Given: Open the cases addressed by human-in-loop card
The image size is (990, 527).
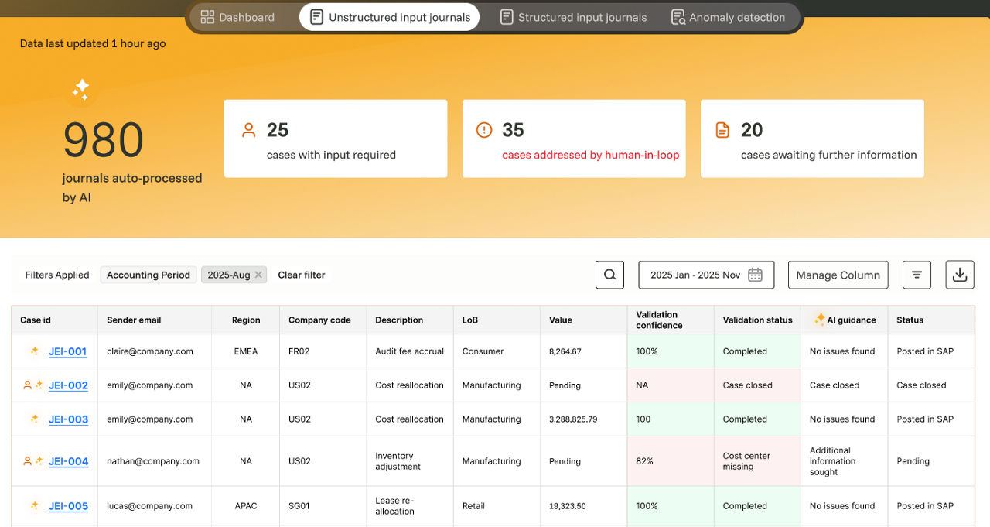Looking at the screenshot, I should click(573, 139).
